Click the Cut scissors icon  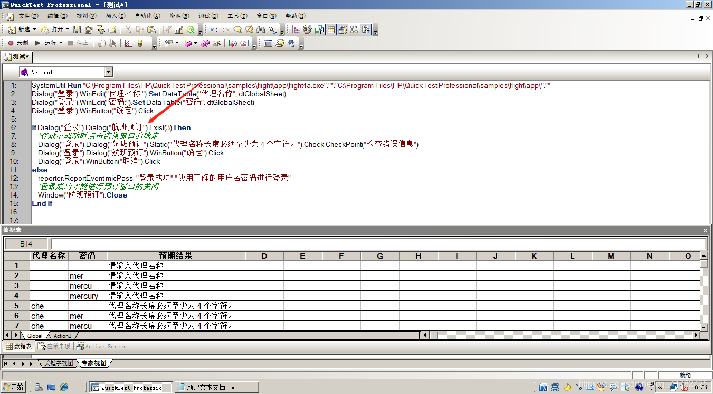[128, 29]
